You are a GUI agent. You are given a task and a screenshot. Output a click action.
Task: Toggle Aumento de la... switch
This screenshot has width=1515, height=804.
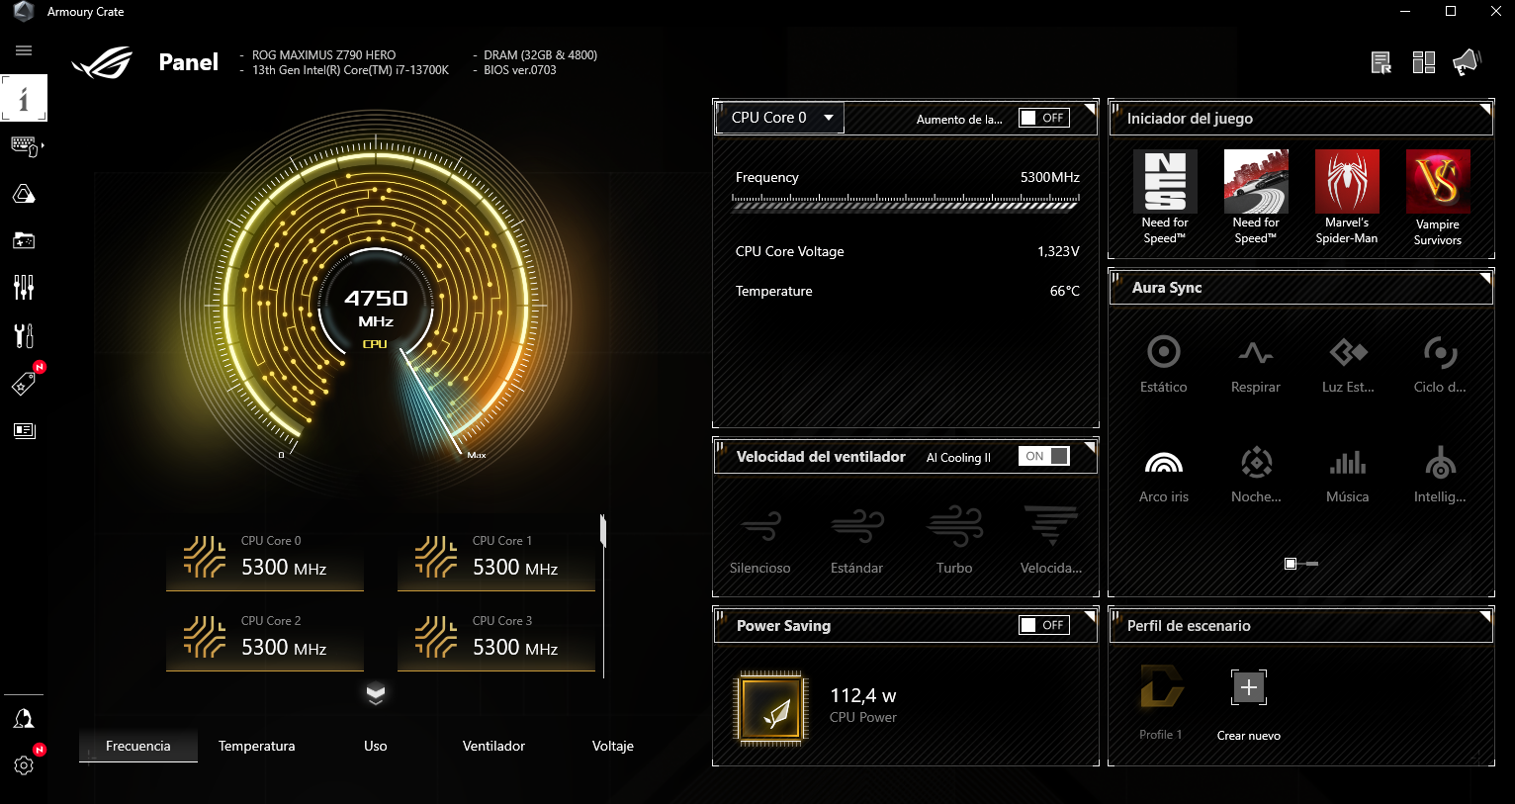pos(1044,118)
